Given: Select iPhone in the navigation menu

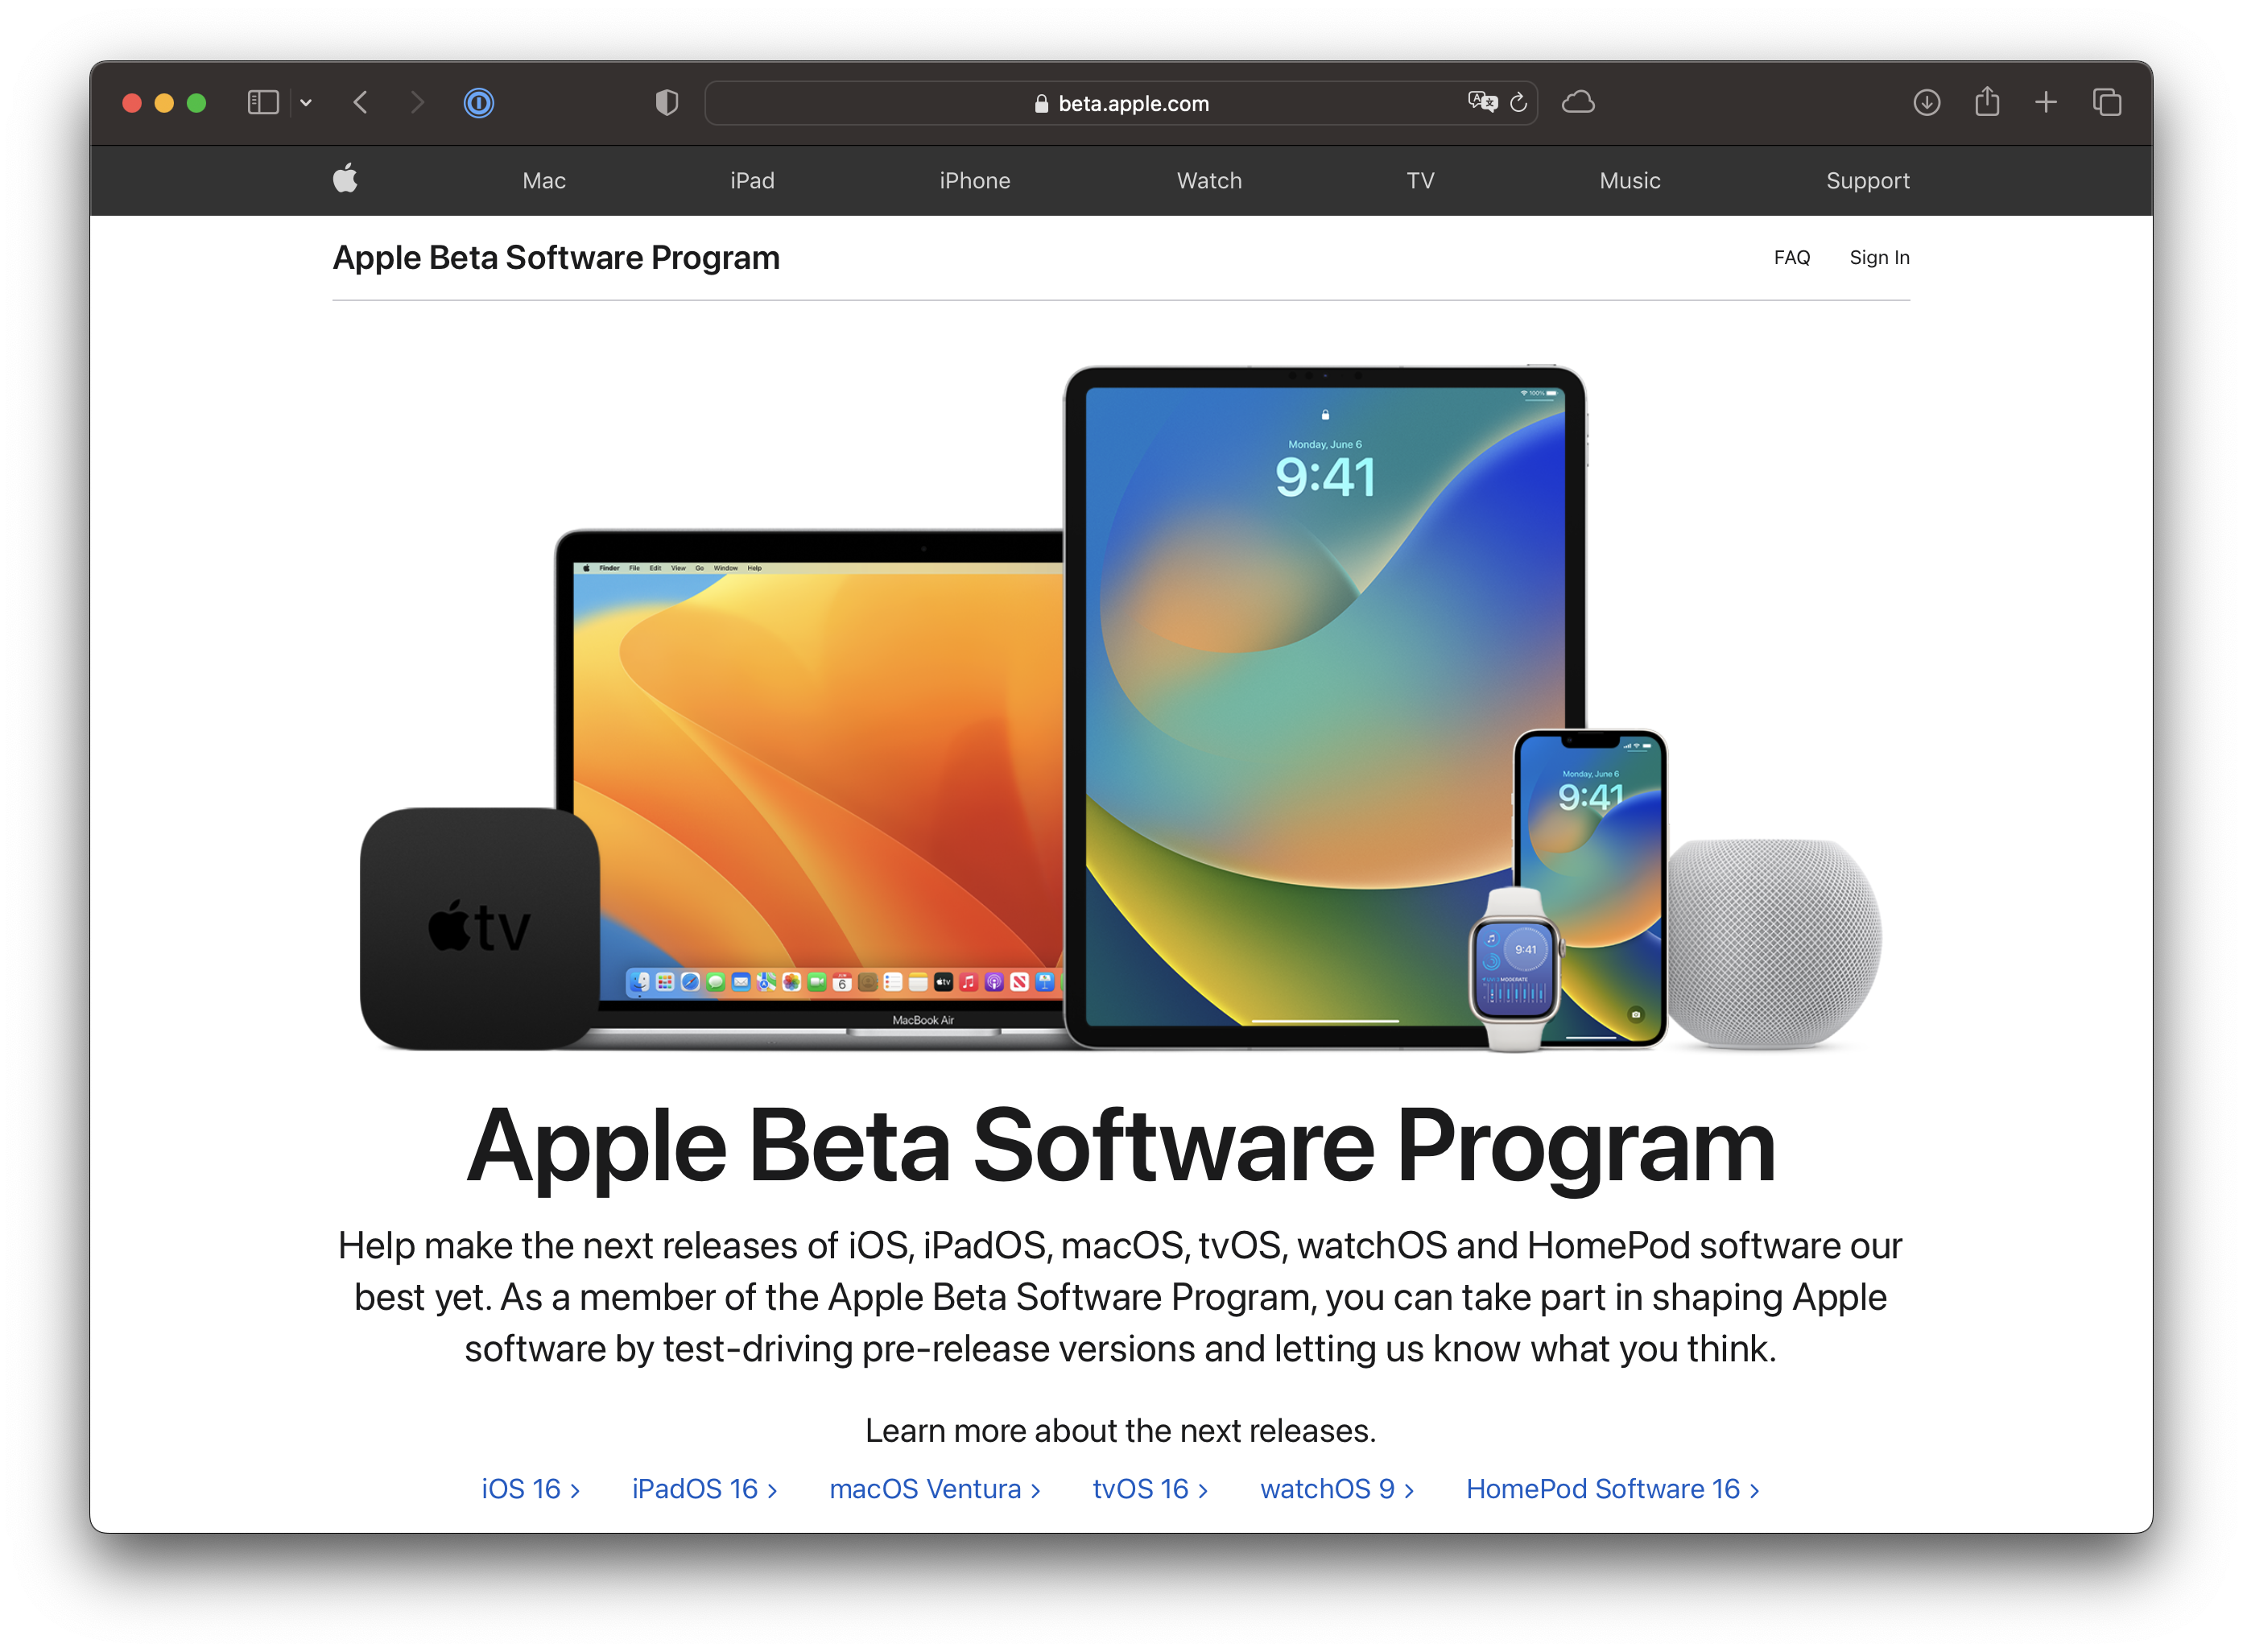Looking at the screenshot, I should tap(975, 180).
